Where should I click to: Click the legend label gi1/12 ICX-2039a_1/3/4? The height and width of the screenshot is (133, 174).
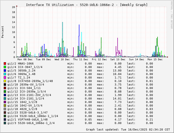[27, 91]
